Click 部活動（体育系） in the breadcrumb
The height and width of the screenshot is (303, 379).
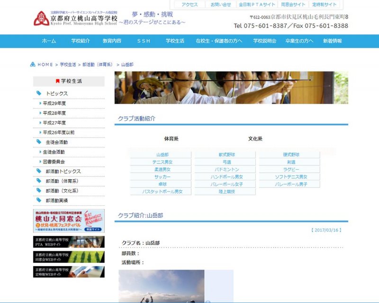[x=97, y=64]
